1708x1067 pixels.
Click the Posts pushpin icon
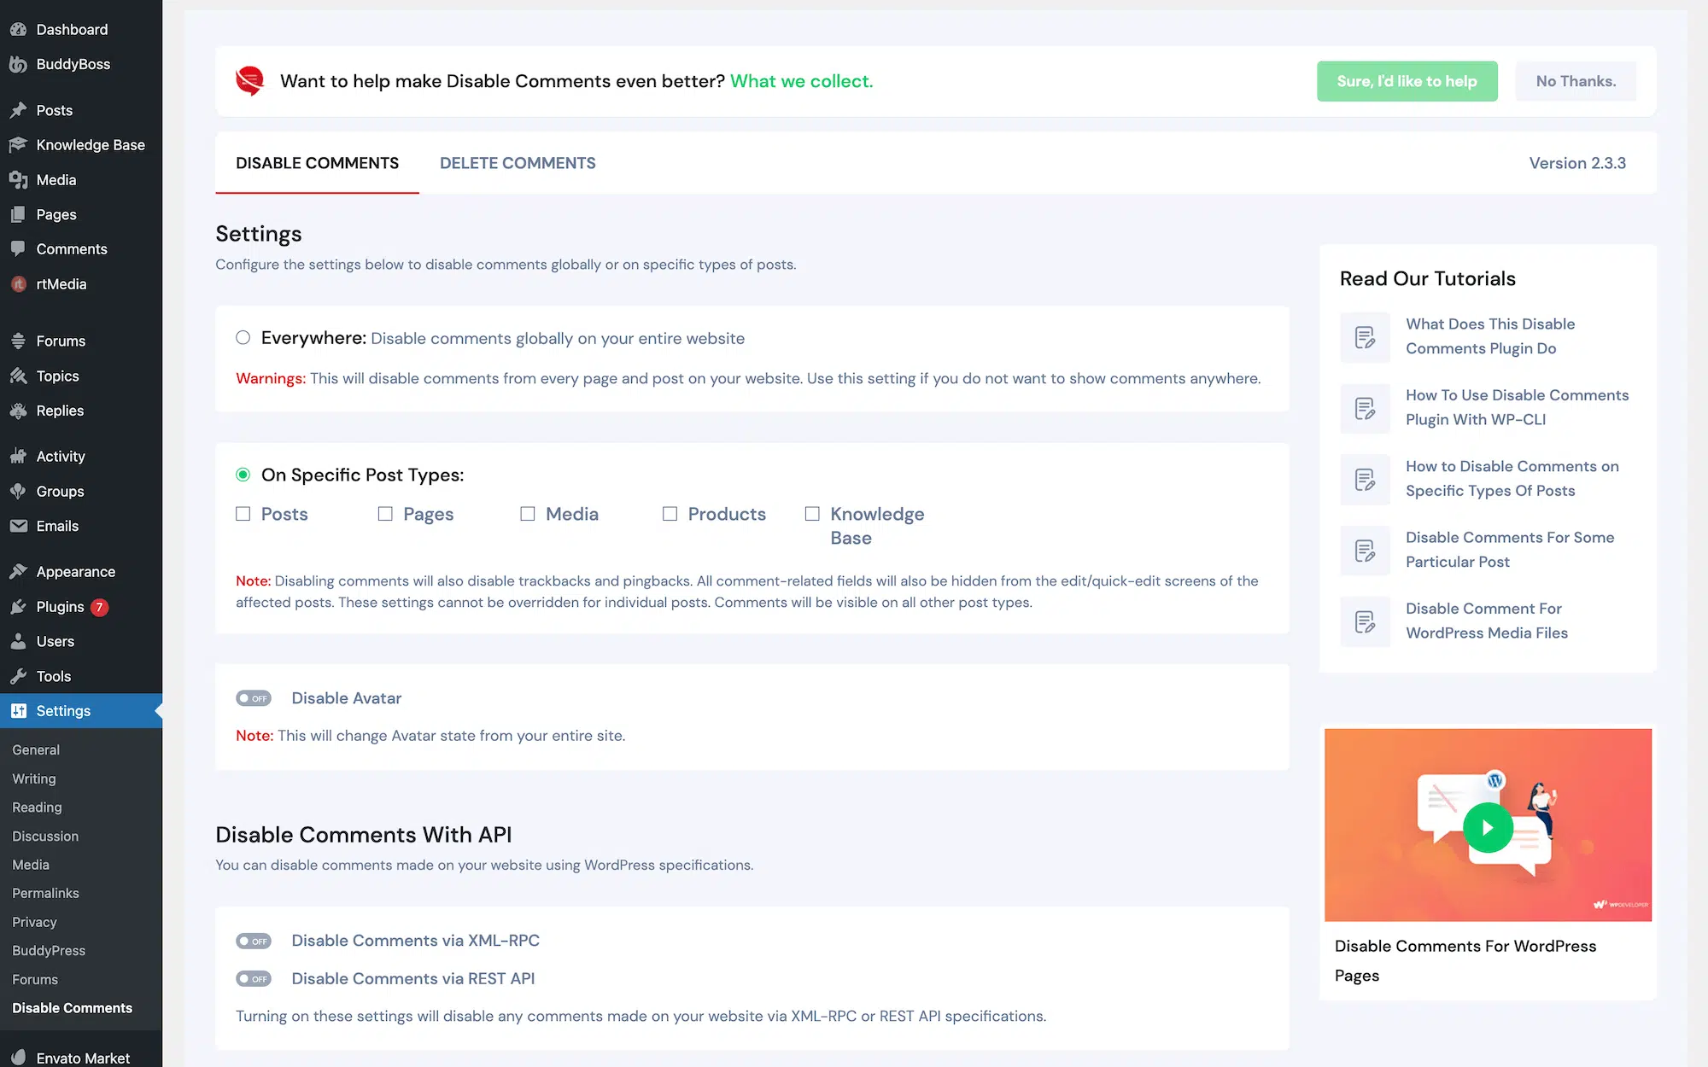[18, 110]
